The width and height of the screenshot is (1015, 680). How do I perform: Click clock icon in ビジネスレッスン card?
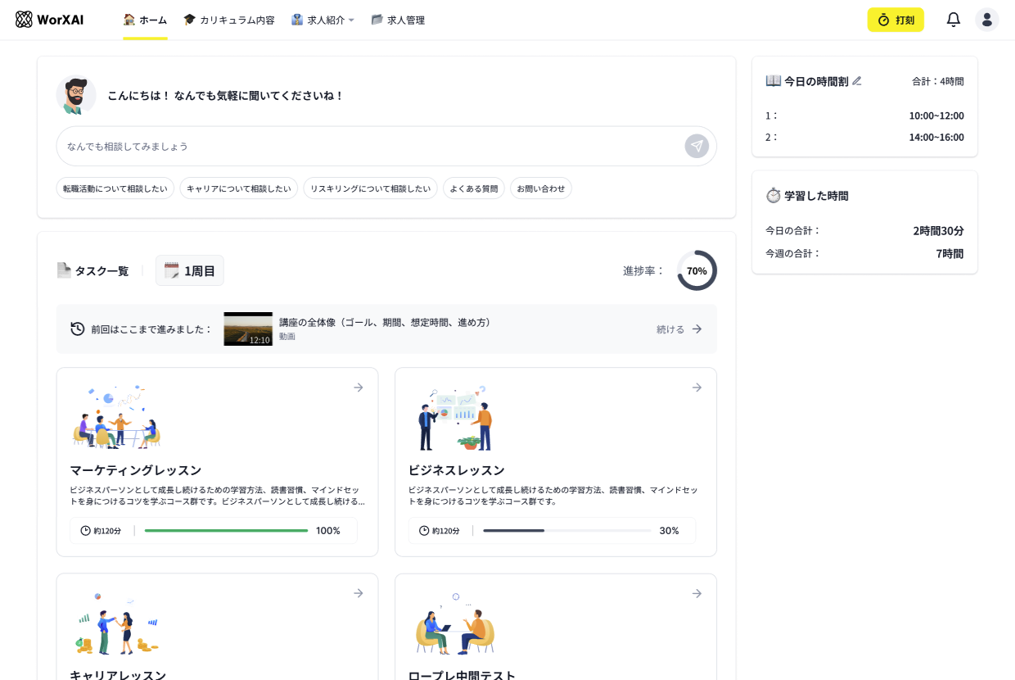click(x=424, y=531)
